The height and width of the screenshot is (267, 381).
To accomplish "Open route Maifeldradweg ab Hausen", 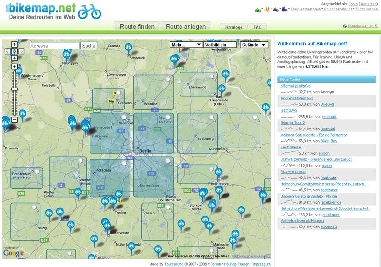I will click(302, 221).
